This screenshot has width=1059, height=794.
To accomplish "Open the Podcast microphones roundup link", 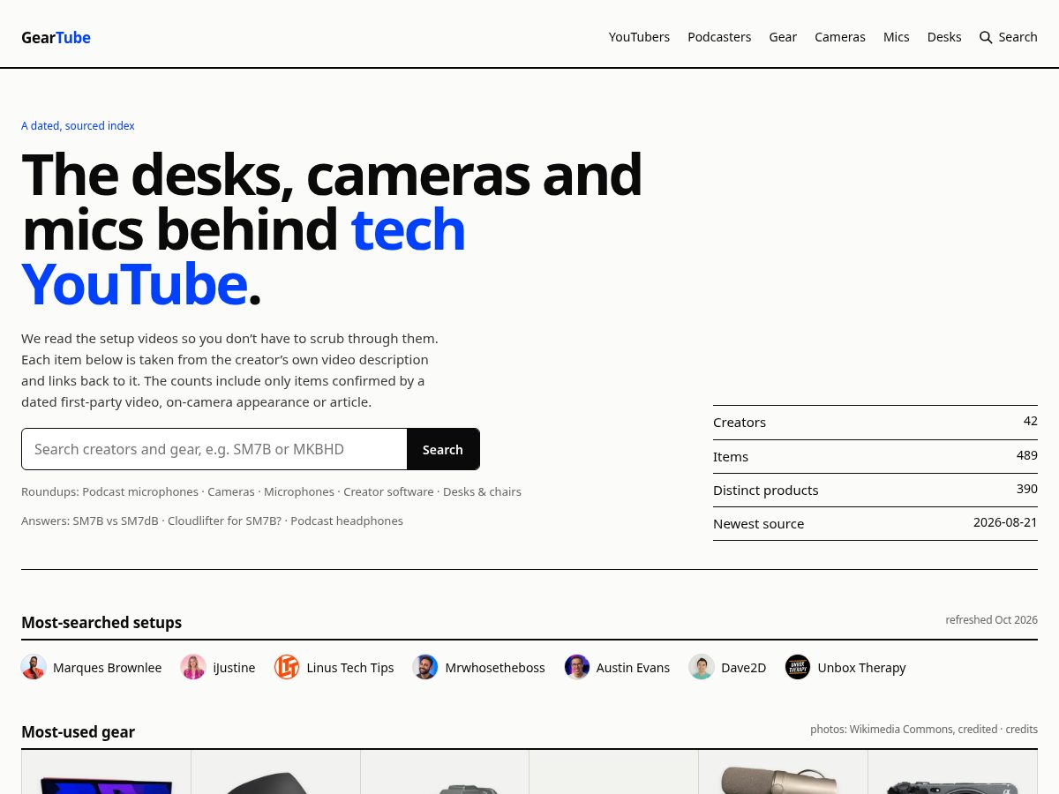I will tap(140, 491).
